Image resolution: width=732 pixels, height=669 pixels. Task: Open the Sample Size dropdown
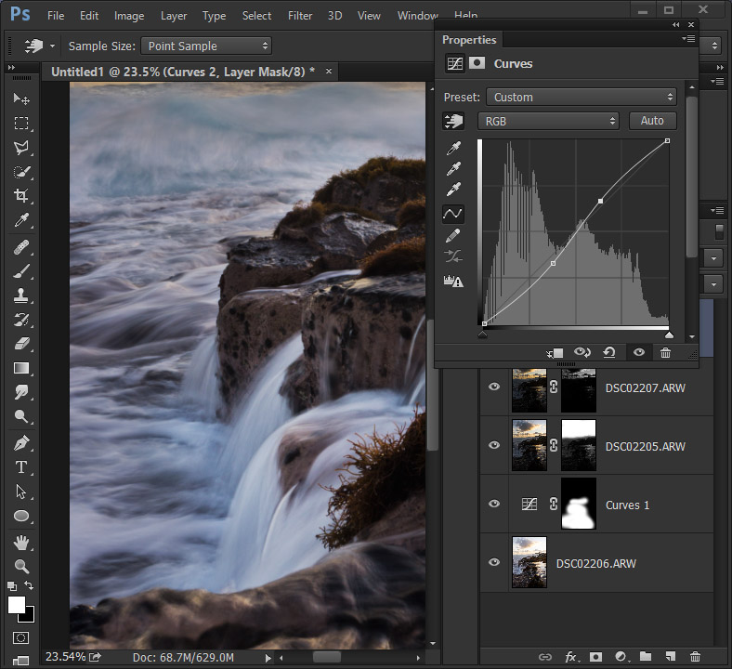[206, 46]
